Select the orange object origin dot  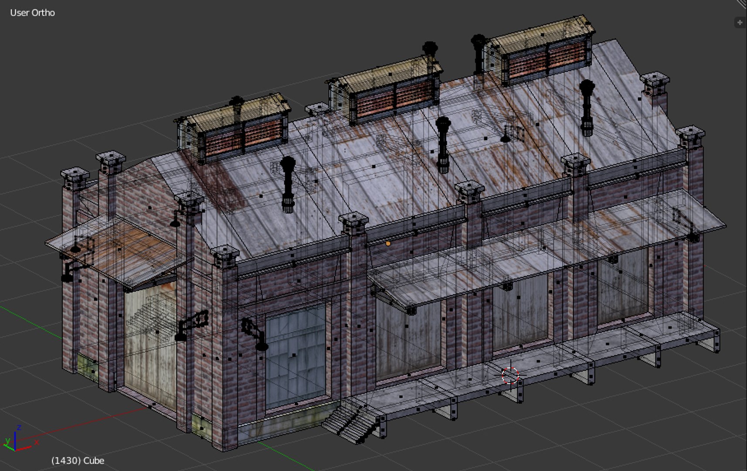(x=388, y=244)
